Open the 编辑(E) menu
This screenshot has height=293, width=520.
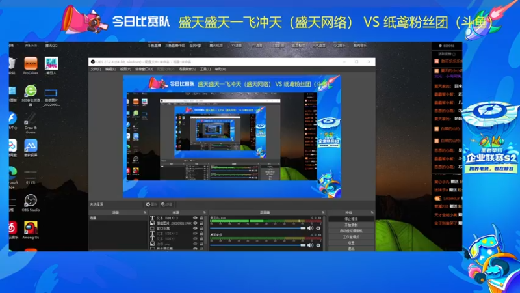(110, 69)
